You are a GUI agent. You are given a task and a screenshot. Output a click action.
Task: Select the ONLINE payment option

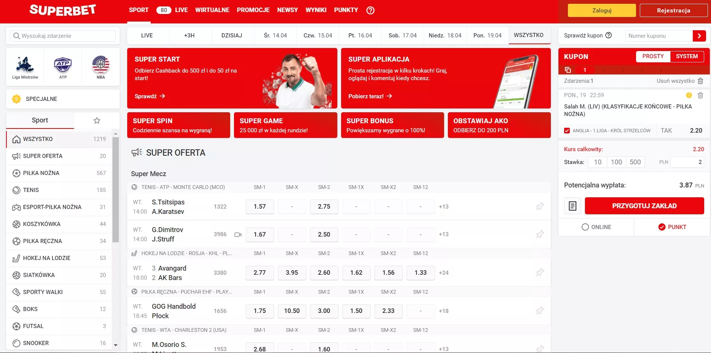click(597, 227)
